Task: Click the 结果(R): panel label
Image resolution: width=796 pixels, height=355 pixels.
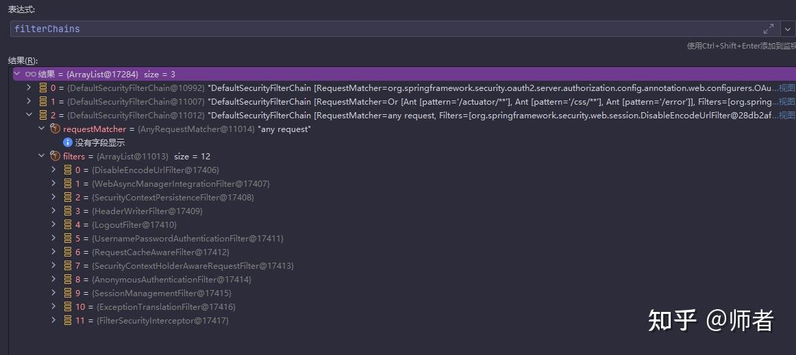Action: (x=23, y=61)
